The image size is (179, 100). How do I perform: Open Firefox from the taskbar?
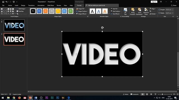[x=19, y=98]
